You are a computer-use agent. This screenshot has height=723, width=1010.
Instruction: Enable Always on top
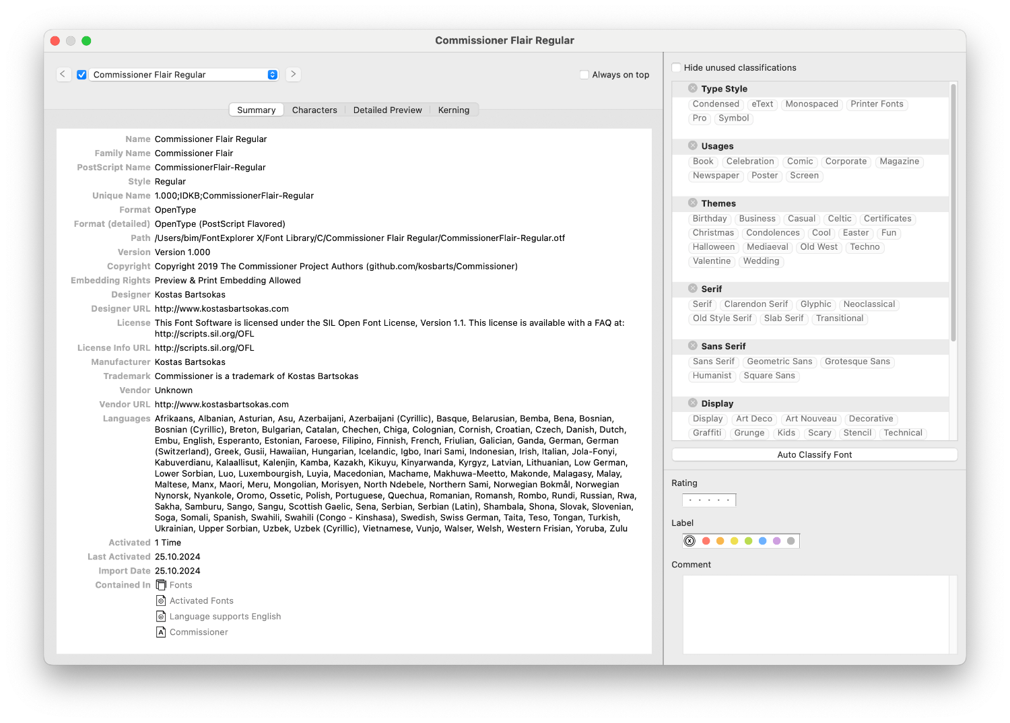pos(584,75)
